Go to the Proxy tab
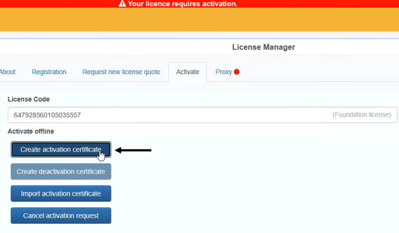This screenshot has height=233, width=399. click(223, 72)
